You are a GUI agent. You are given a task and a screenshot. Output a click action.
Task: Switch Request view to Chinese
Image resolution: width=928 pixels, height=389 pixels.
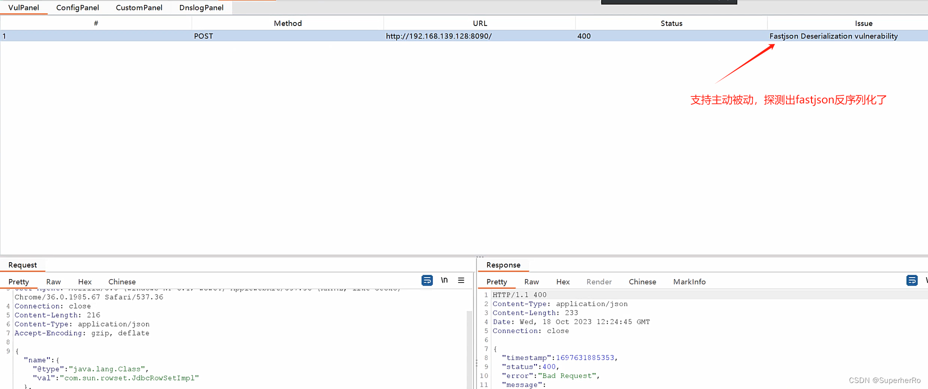coord(122,282)
